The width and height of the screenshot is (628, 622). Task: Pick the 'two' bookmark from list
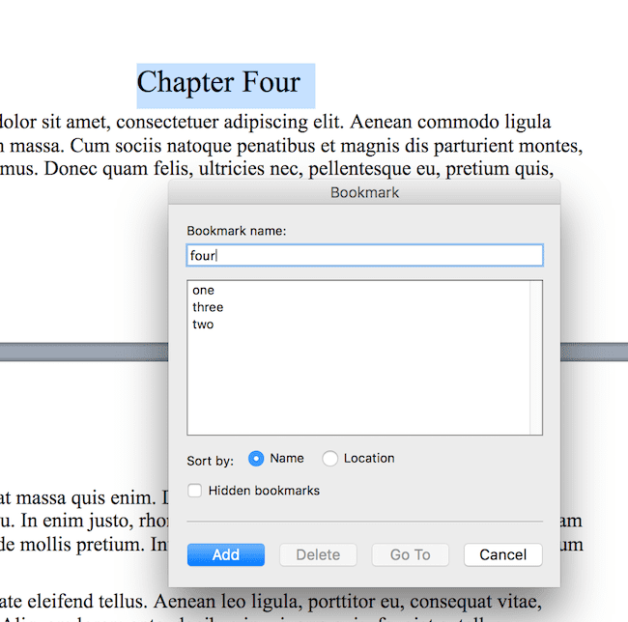pyautogui.click(x=203, y=325)
